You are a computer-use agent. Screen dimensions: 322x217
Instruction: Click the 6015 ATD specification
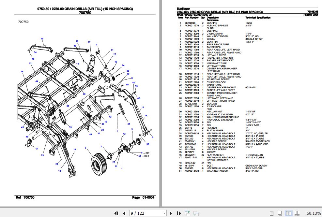point(251,88)
